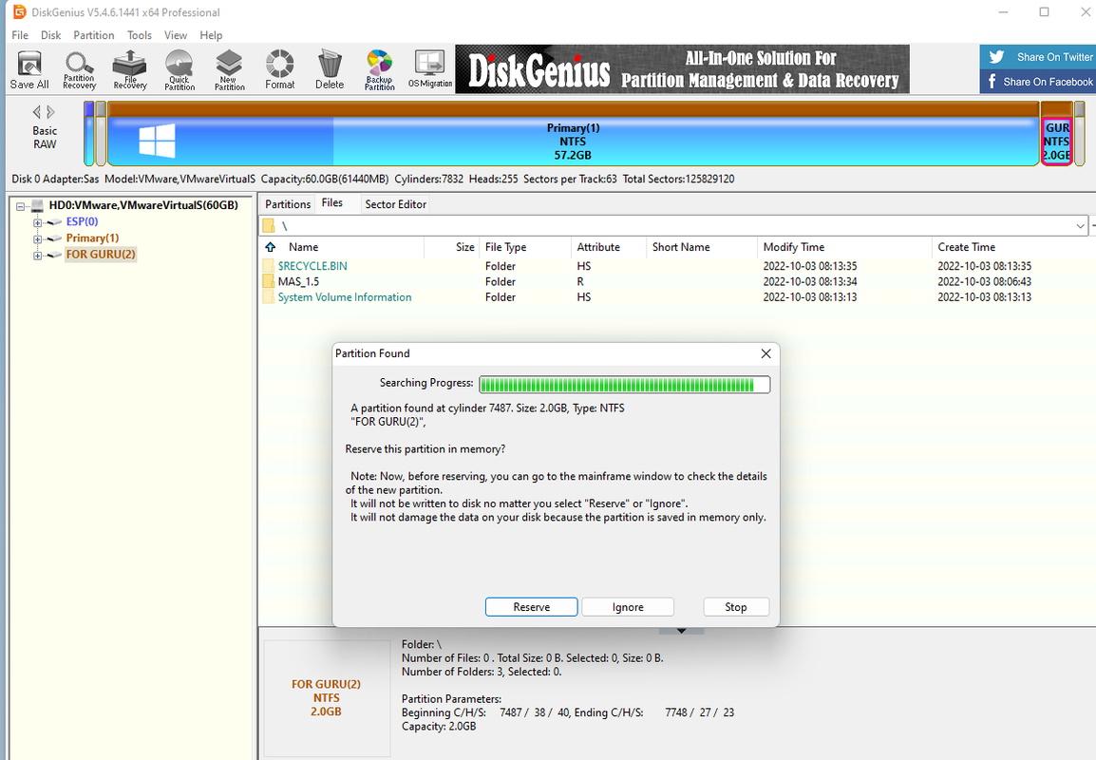Click the Ignore button in the dialog
The height and width of the screenshot is (760, 1096).
[628, 607]
